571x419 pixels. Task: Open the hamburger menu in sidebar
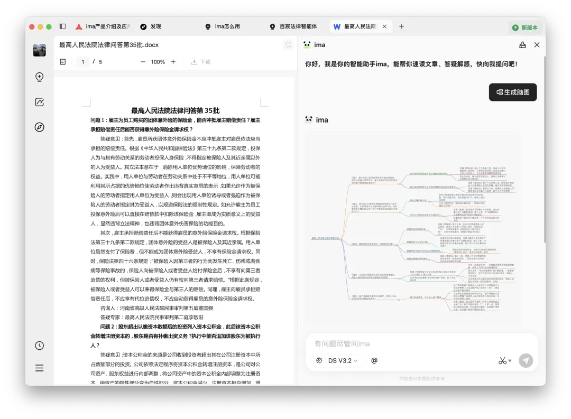(x=39, y=368)
